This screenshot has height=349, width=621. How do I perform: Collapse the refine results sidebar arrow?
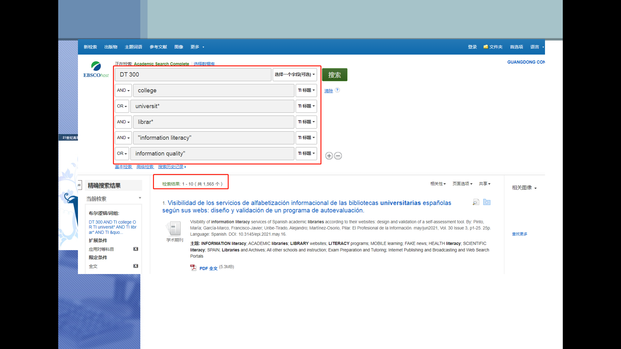point(79,185)
